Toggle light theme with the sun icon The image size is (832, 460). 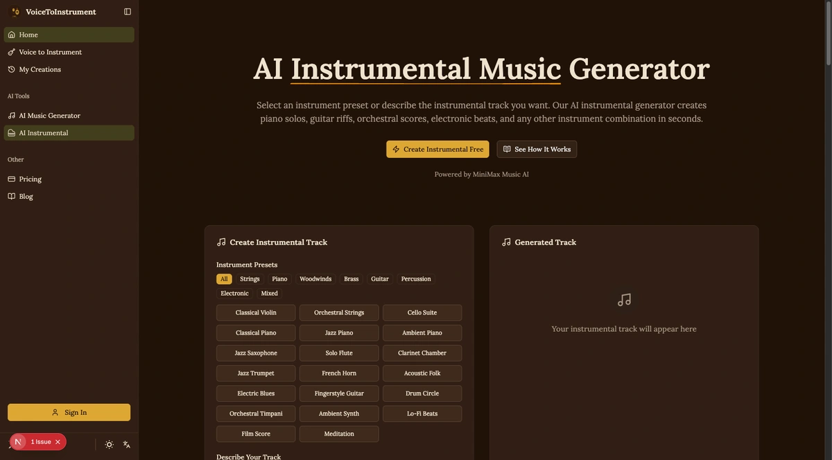(109, 444)
